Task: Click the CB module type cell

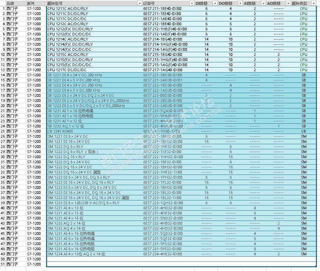Action: tap(304, 131)
